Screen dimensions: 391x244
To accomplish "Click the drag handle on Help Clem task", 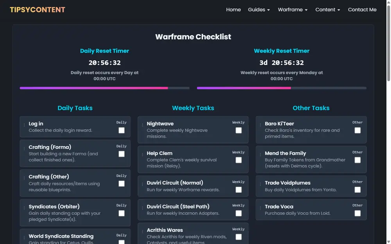I will (142, 155).
